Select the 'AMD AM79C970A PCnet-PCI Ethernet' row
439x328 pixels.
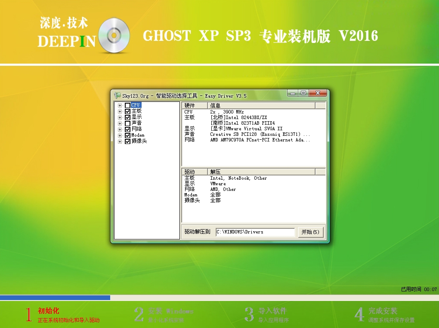click(x=254, y=140)
